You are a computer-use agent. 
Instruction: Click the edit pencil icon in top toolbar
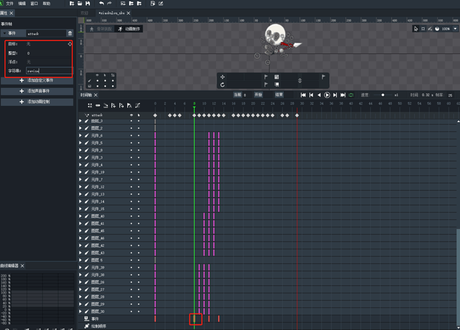click(x=161, y=3)
